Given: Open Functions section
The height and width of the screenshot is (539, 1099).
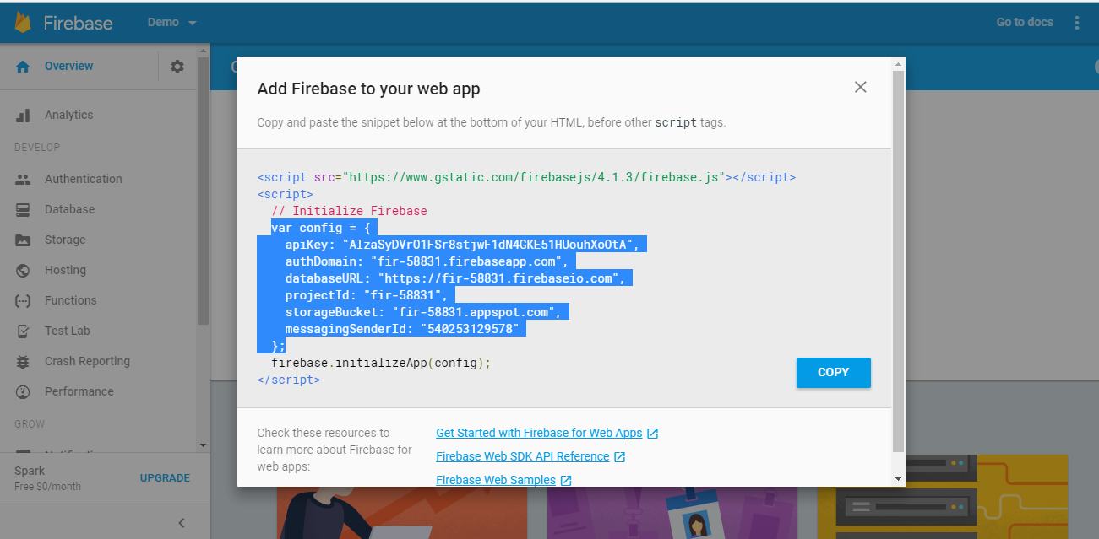Looking at the screenshot, I should (71, 301).
